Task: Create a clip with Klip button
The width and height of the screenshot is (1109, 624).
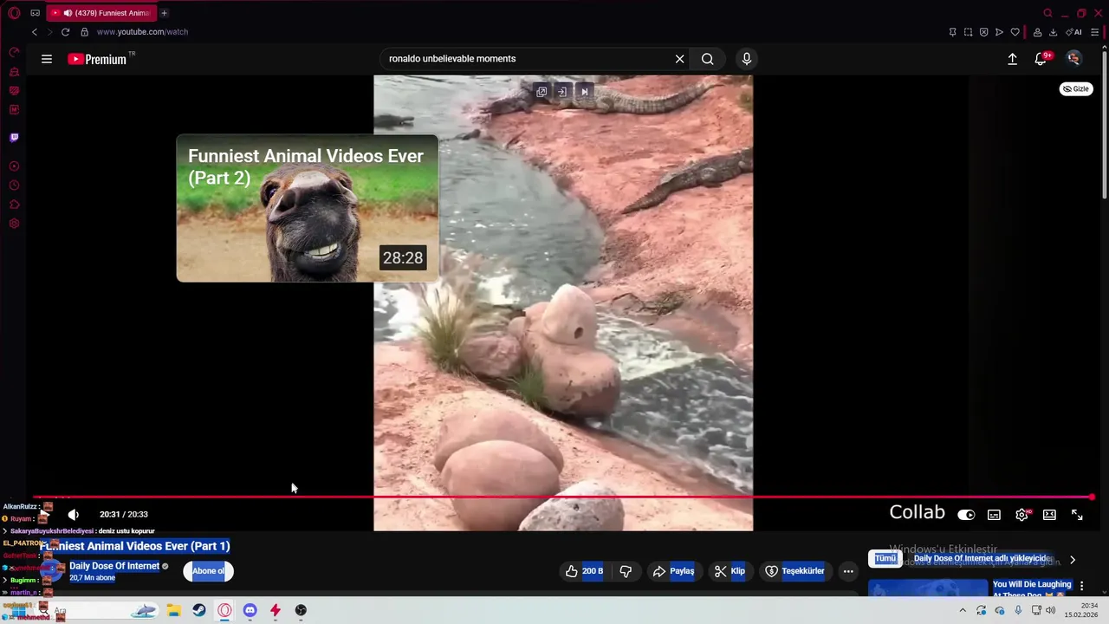Action: [x=730, y=571]
